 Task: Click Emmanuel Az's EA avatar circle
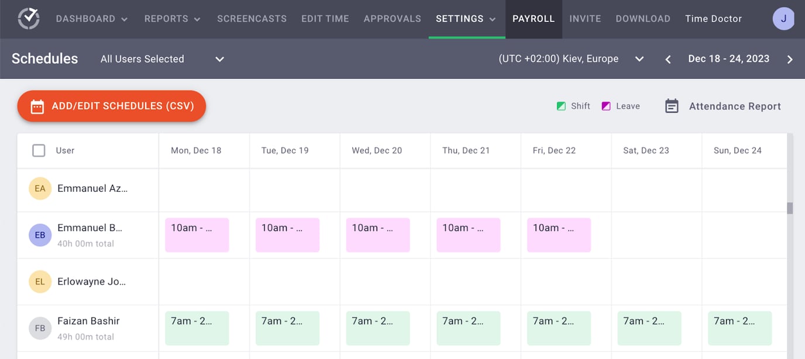(x=39, y=188)
